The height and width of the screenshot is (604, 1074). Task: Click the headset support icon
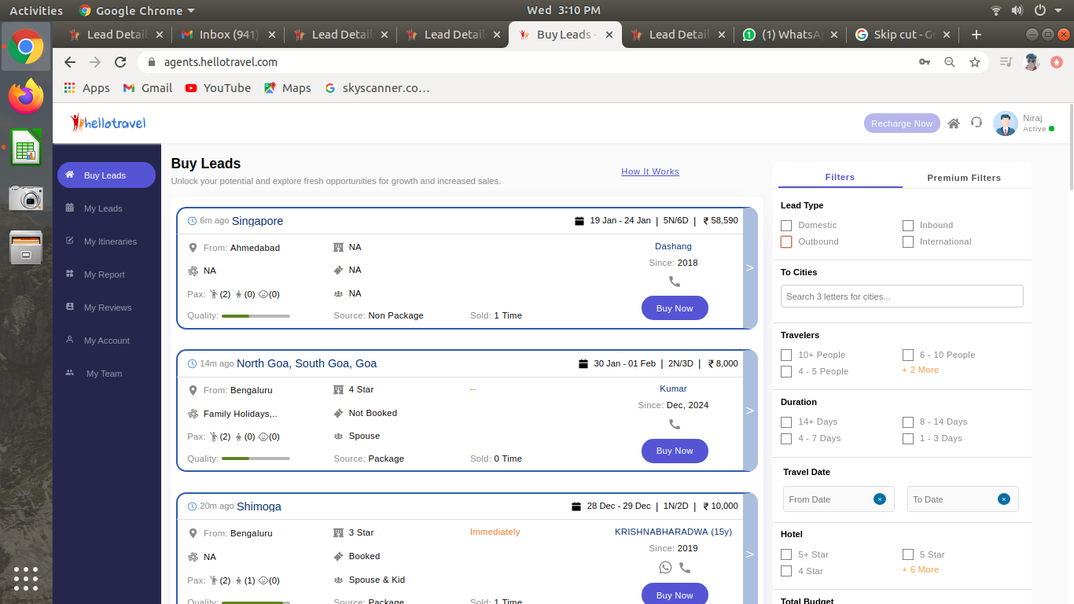click(977, 123)
